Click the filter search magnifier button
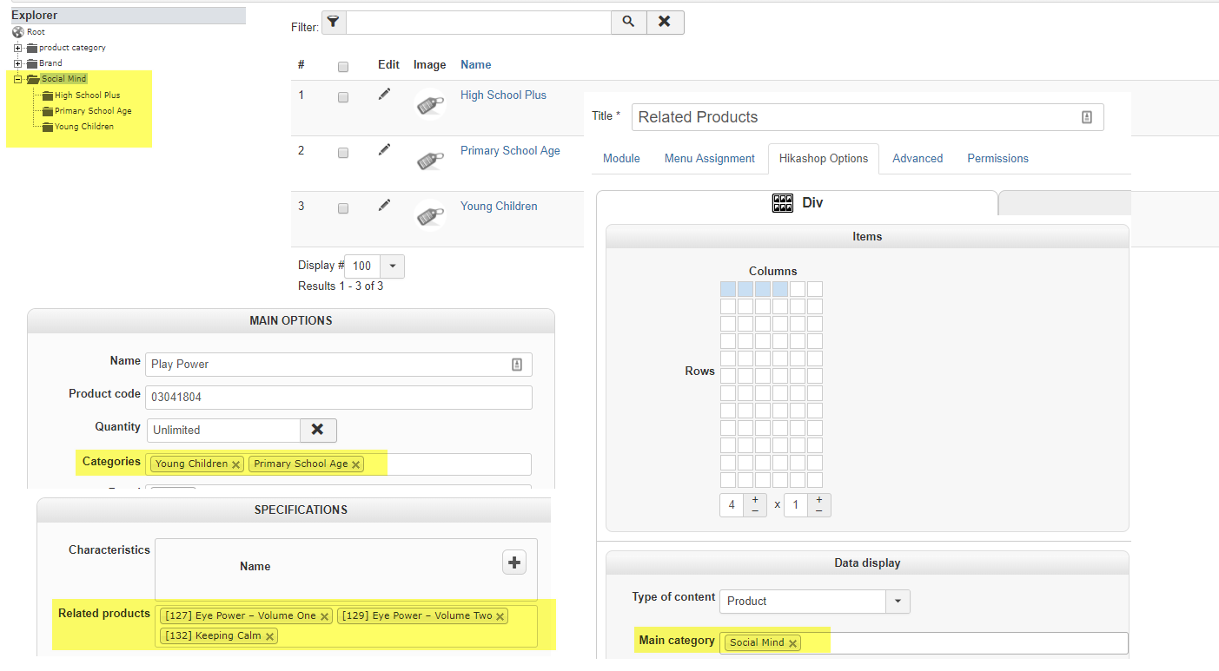This screenshot has width=1219, height=671. click(628, 23)
